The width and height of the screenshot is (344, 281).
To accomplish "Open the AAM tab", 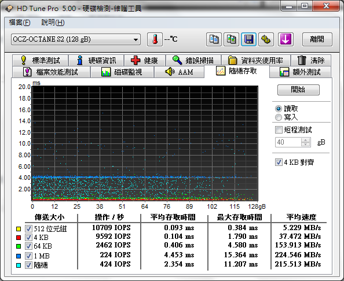I will [179, 72].
